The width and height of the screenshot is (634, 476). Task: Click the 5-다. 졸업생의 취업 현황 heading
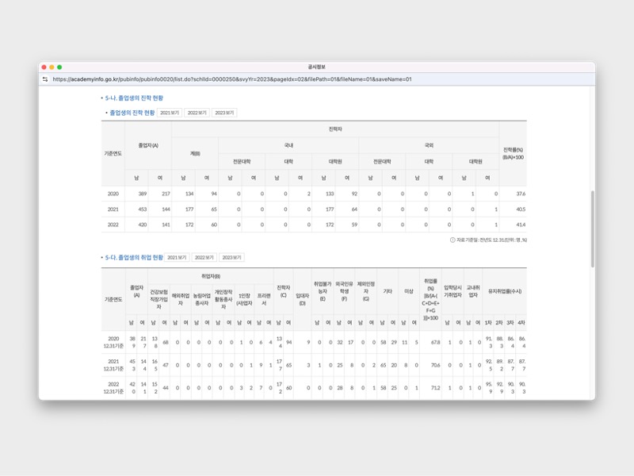[x=134, y=257]
